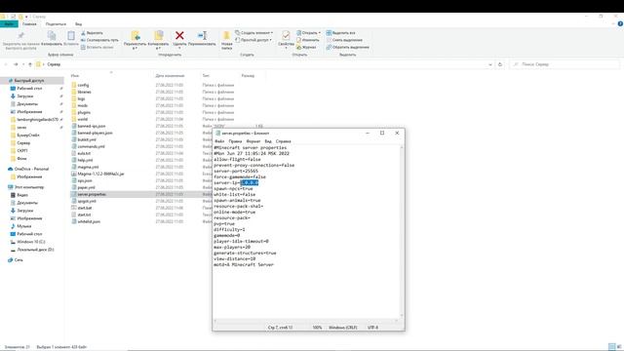Switch to large icons view in status bar
The image size is (624, 351).
tap(619, 347)
